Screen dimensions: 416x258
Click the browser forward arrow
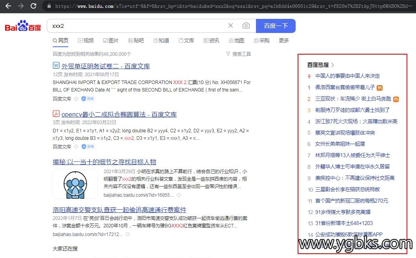click(21, 6)
